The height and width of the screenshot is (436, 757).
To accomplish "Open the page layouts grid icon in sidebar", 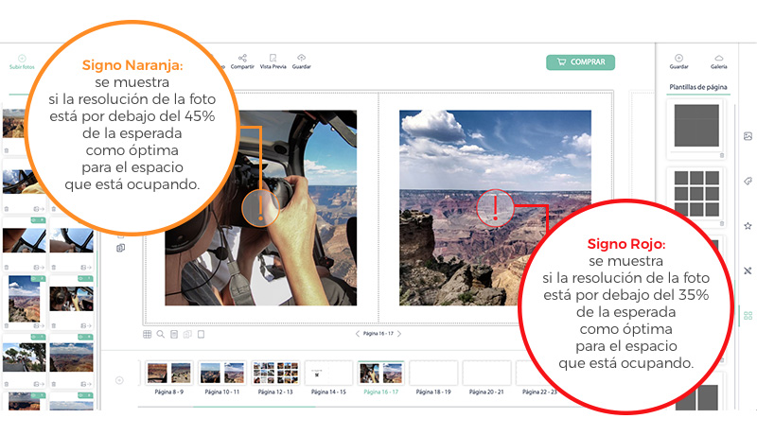I will pos(748,316).
